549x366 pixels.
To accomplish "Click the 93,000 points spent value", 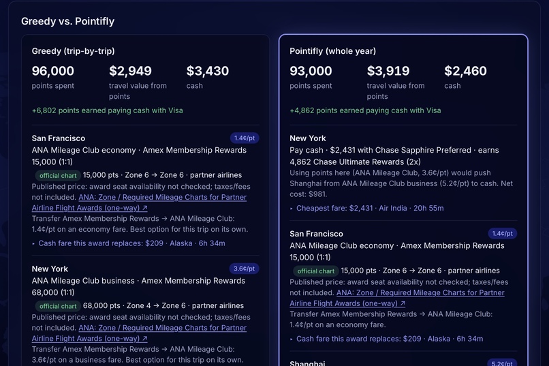I will 311,71.
